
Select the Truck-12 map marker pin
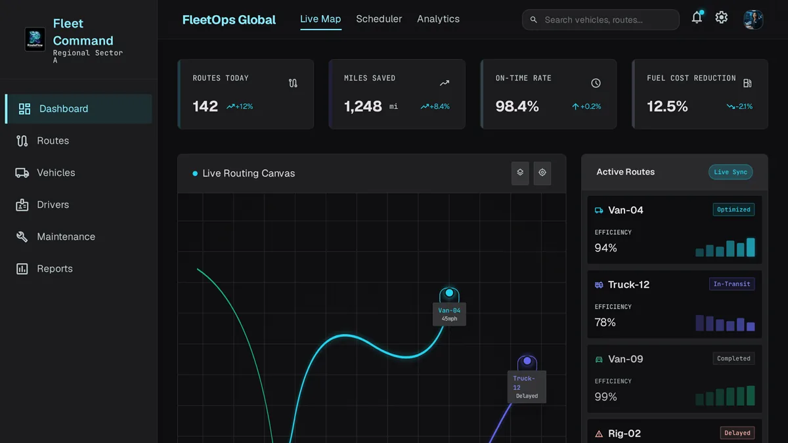click(x=527, y=362)
